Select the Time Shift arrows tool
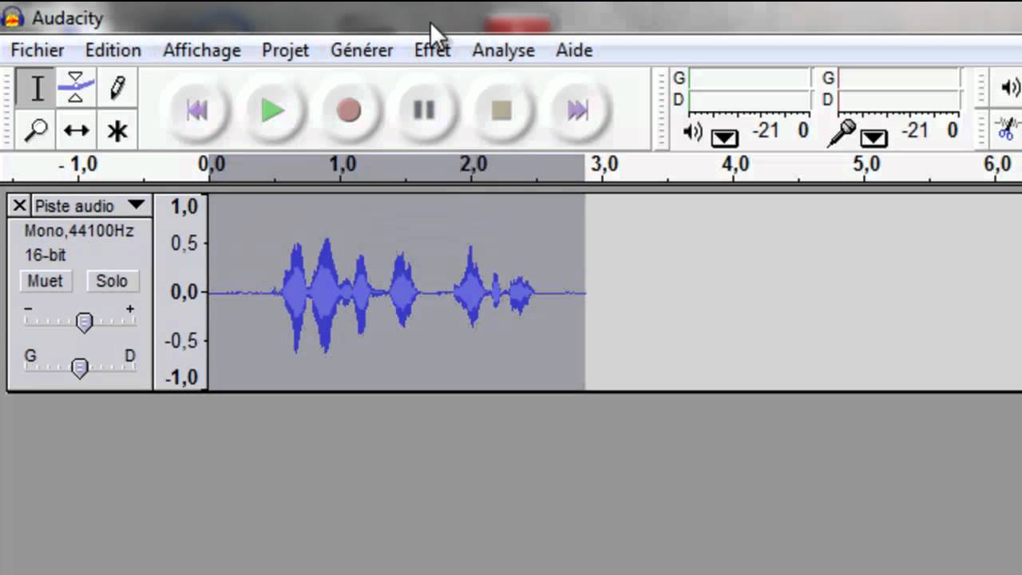The image size is (1022, 575). (x=76, y=129)
